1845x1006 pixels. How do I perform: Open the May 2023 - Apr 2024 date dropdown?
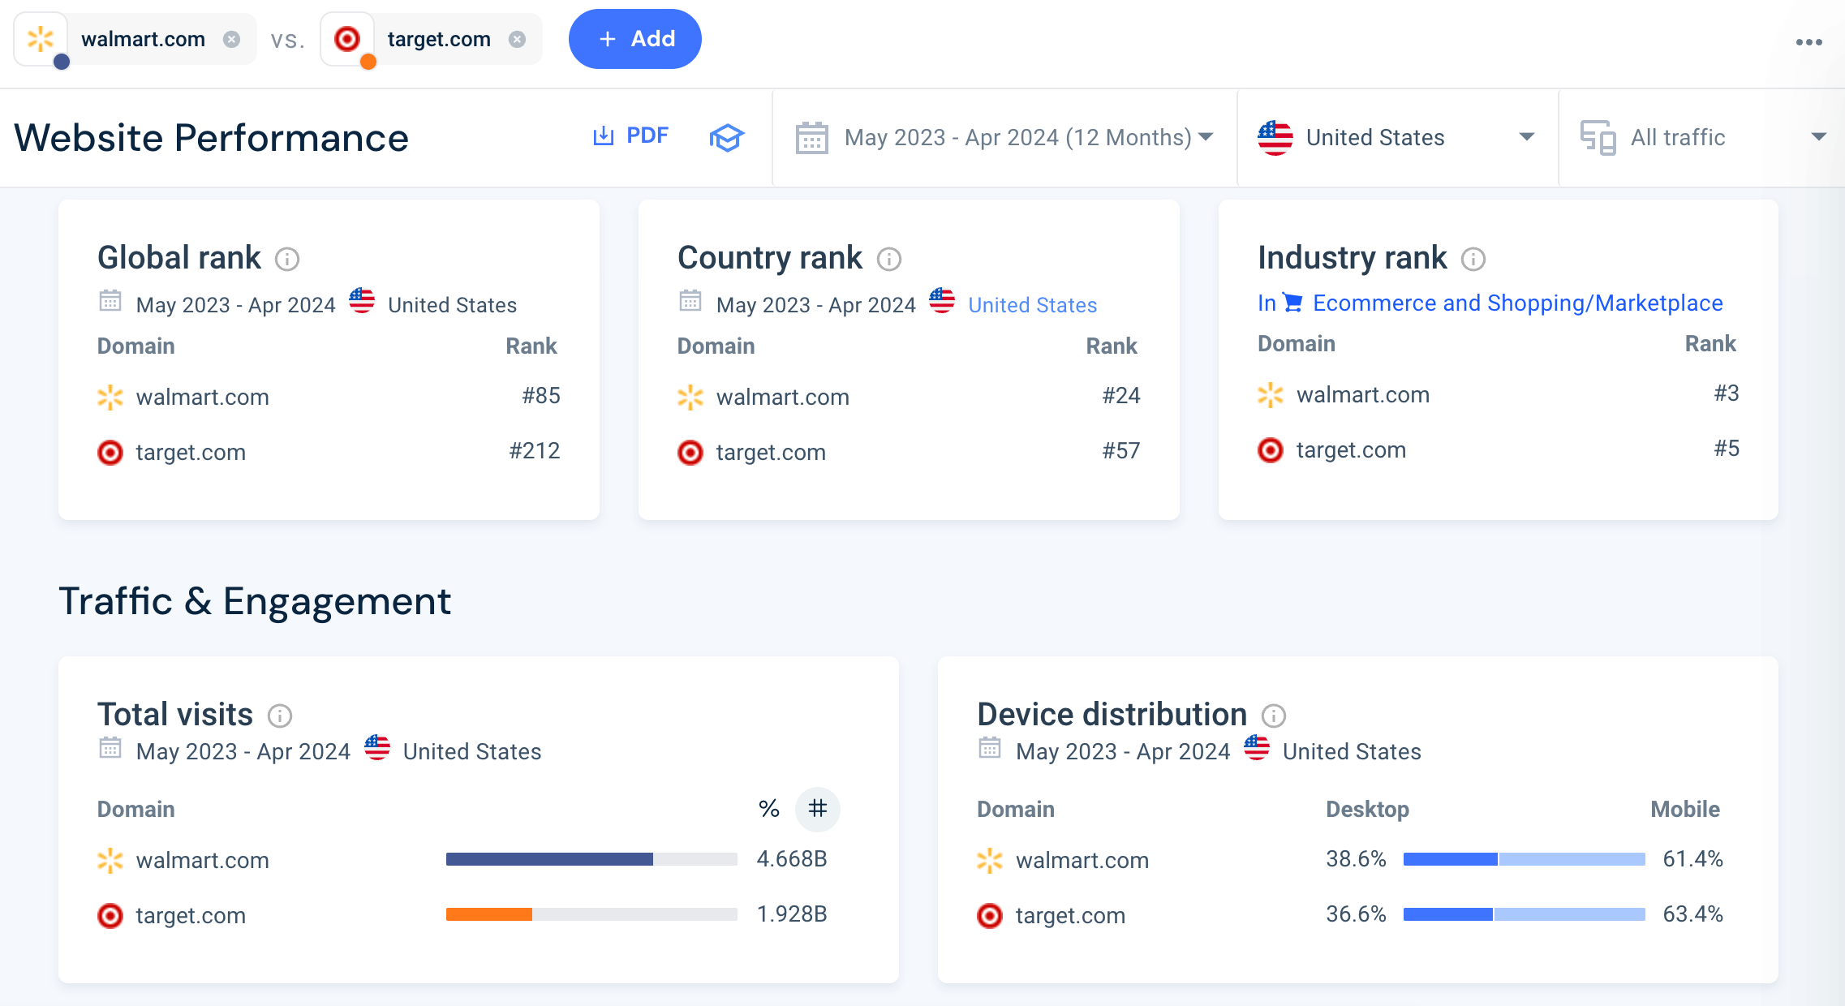[1018, 137]
